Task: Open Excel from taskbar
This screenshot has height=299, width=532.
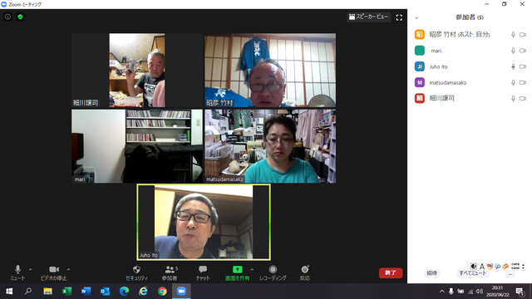Action: pyautogui.click(x=66, y=292)
